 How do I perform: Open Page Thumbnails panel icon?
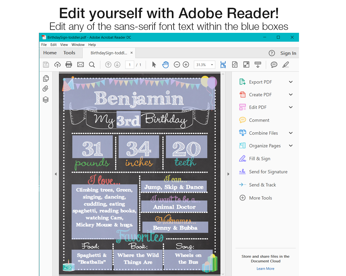click(x=46, y=78)
